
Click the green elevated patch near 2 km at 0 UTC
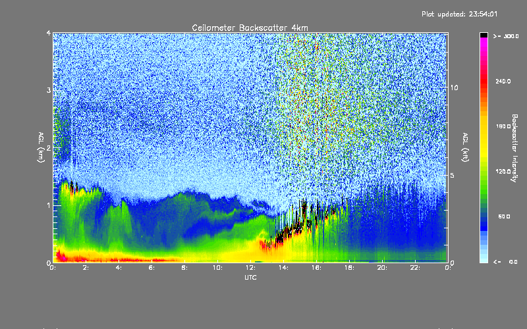62,134
